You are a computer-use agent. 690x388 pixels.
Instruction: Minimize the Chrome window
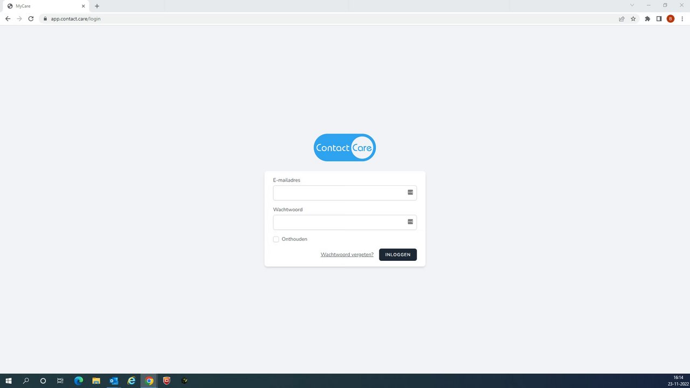coord(648,5)
